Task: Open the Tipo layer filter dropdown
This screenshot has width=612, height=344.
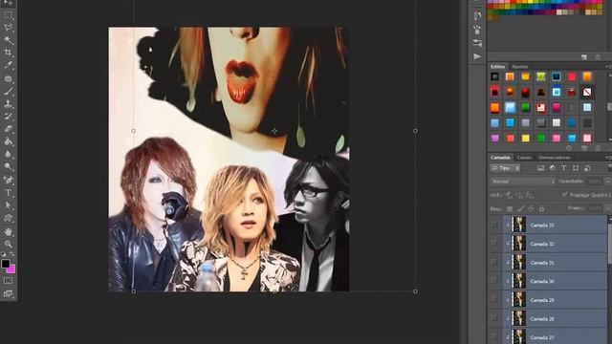Action: point(506,168)
